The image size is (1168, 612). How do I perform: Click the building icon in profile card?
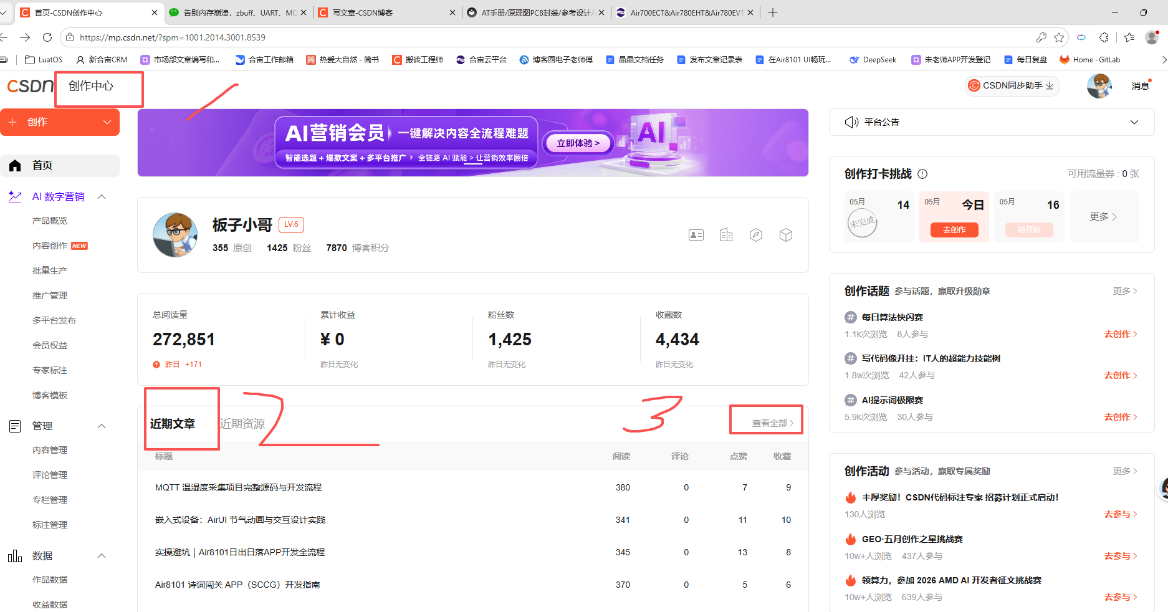click(x=726, y=235)
